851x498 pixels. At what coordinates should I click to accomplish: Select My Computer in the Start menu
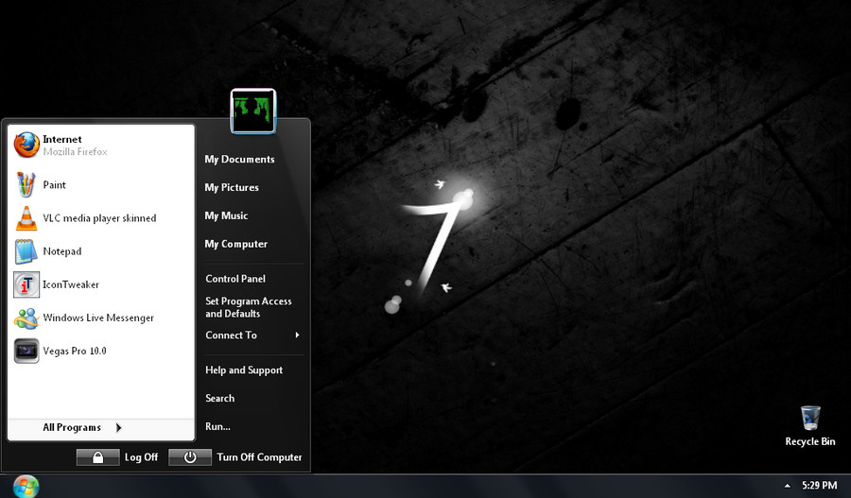pyautogui.click(x=236, y=244)
